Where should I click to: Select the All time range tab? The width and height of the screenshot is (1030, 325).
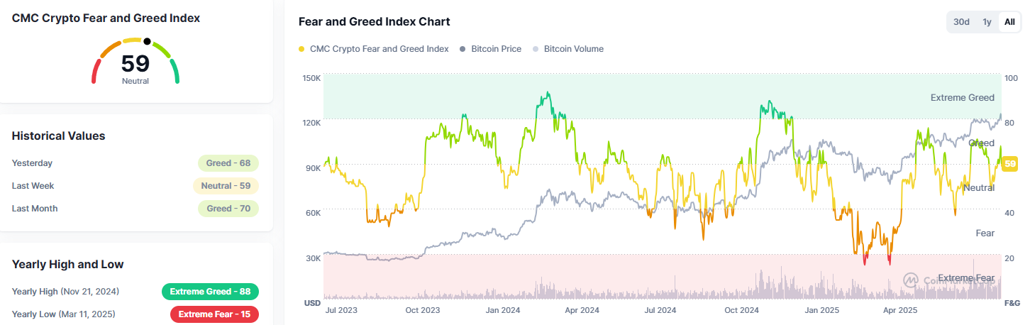(x=1009, y=22)
